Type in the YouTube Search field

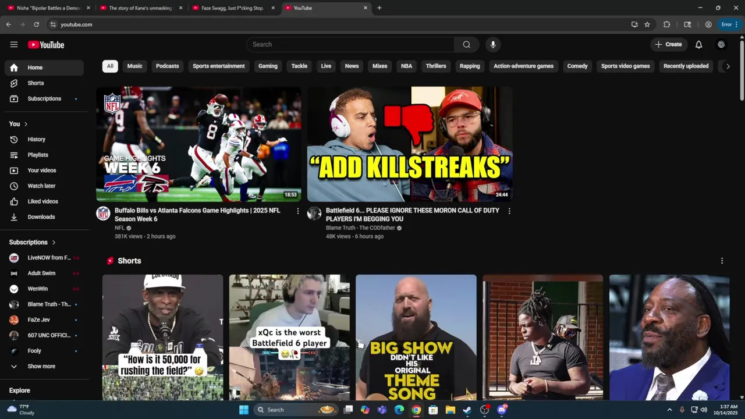pos(350,45)
